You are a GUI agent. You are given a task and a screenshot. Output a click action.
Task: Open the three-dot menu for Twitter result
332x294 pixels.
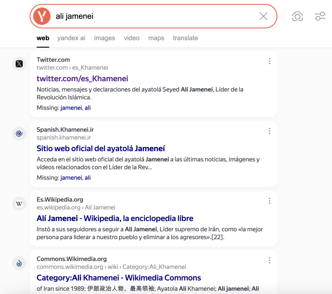click(269, 61)
